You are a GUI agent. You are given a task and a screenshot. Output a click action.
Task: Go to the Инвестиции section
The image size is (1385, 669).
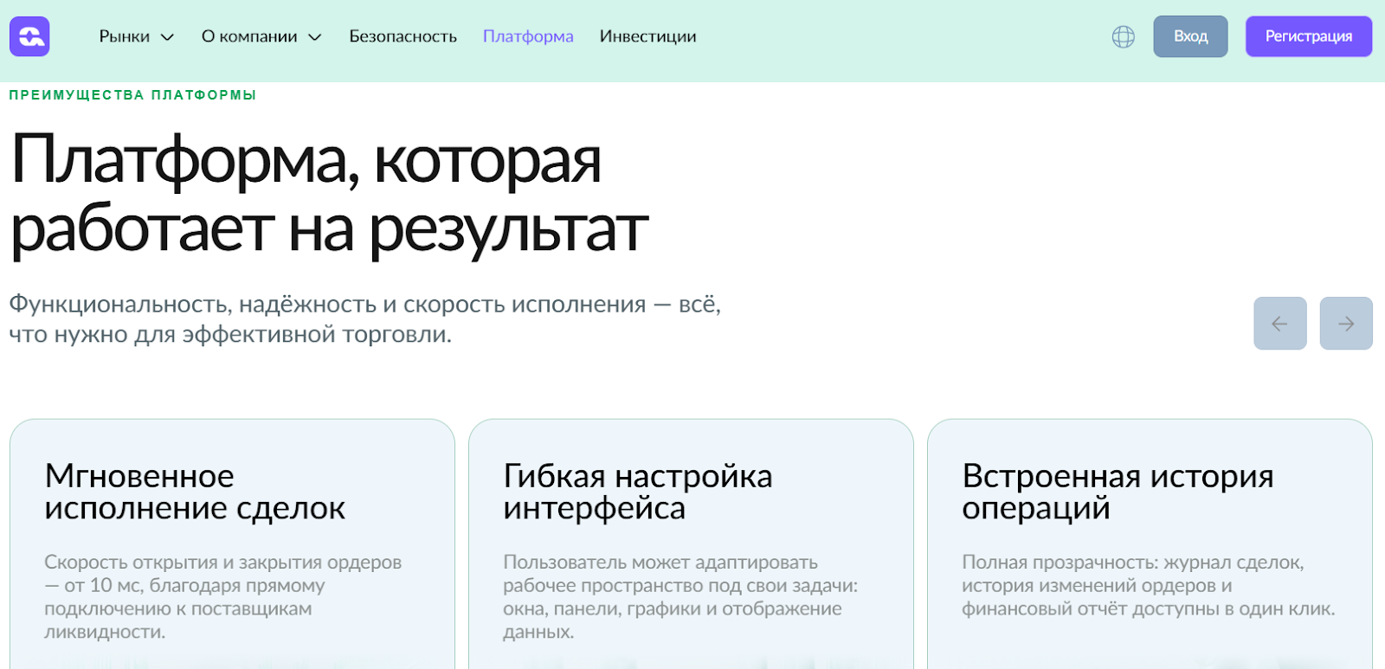[647, 36]
